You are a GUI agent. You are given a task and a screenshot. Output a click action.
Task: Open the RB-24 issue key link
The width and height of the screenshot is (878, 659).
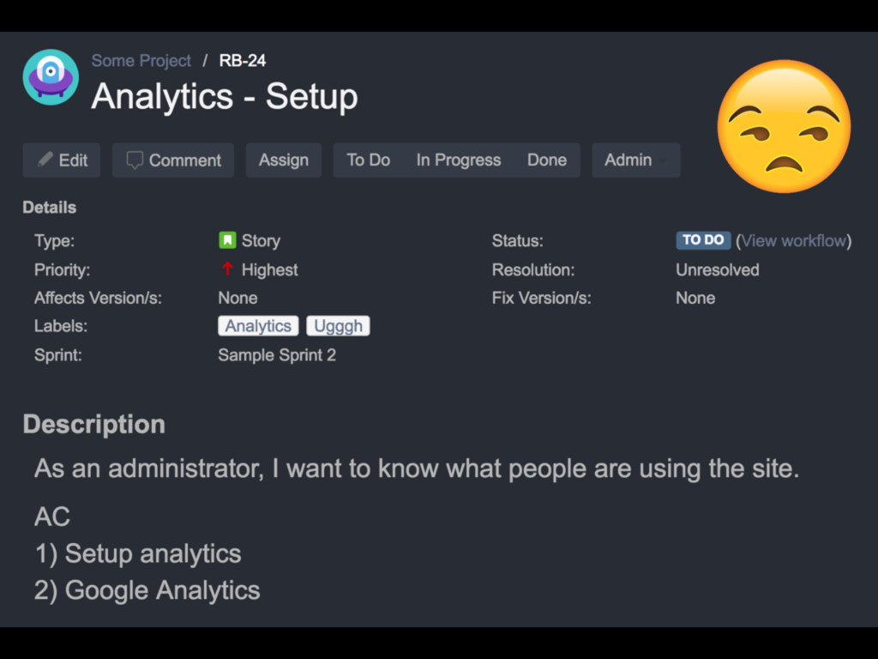click(243, 61)
